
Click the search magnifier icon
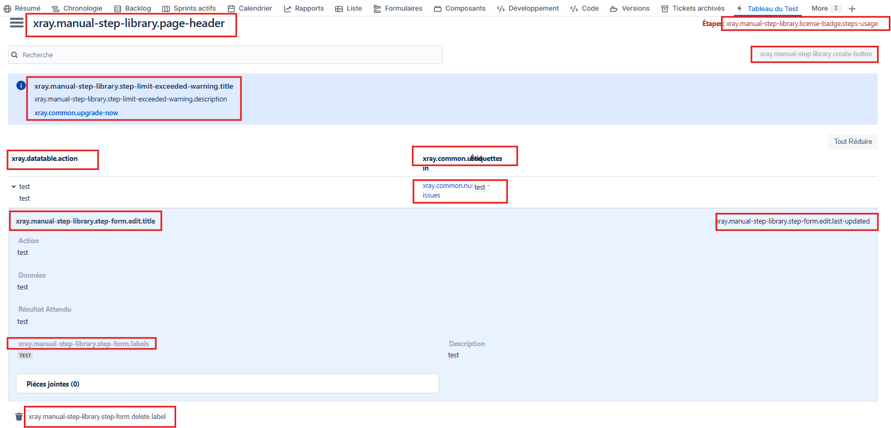click(x=15, y=55)
